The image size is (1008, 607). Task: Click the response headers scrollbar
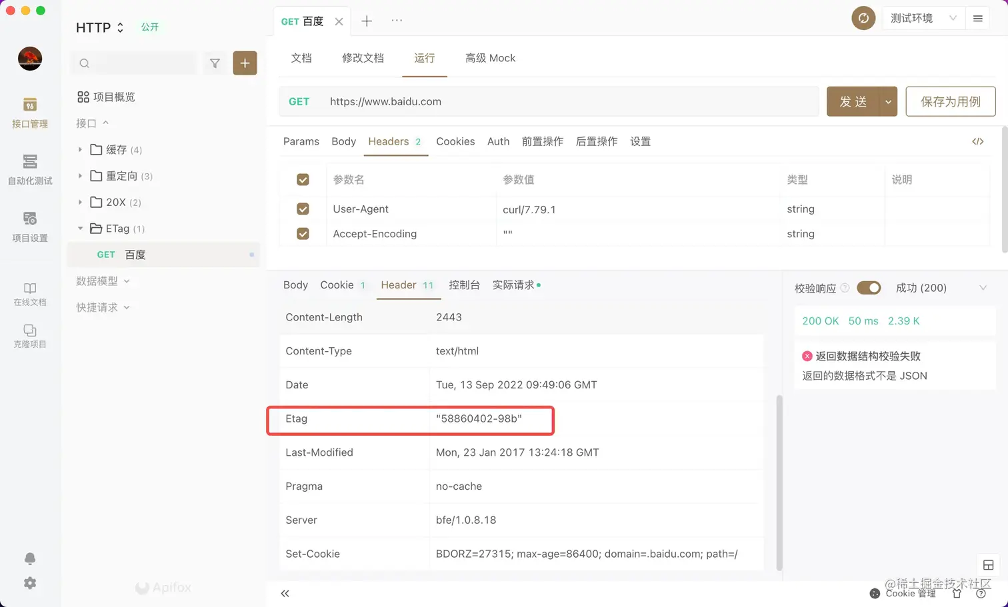(x=779, y=482)
